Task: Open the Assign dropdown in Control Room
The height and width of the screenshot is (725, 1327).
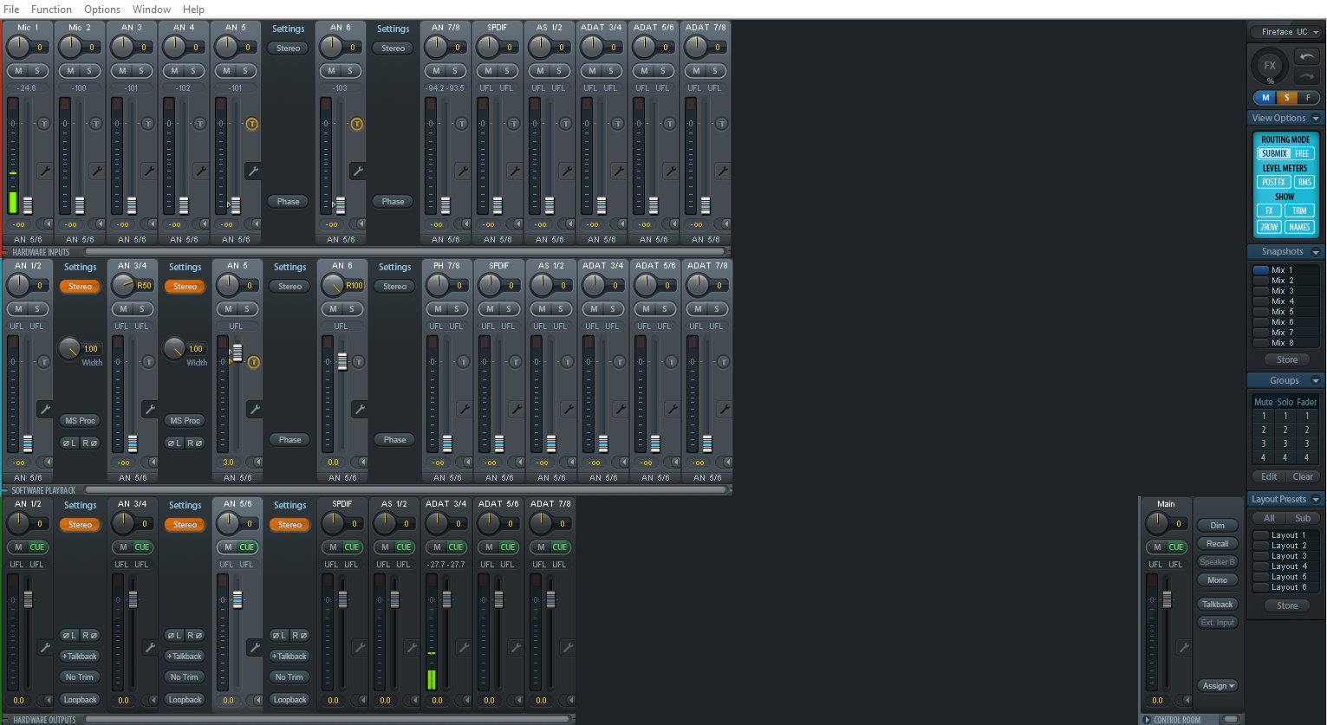Action: tap(1218, 685)
